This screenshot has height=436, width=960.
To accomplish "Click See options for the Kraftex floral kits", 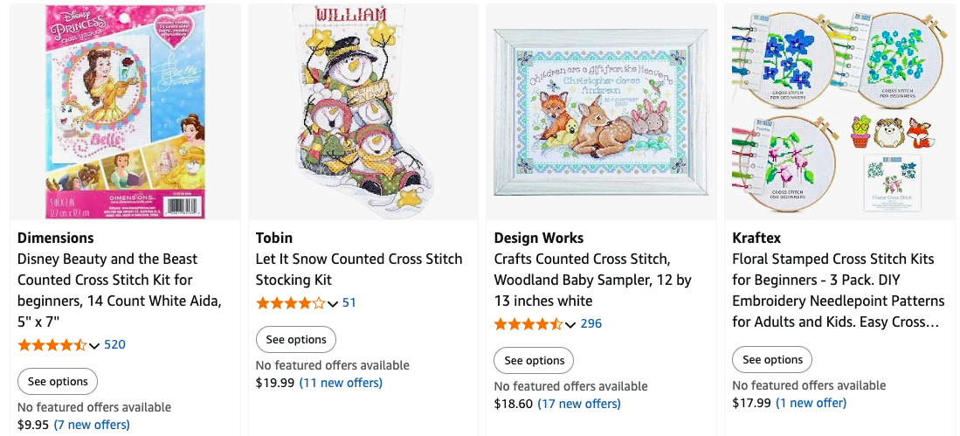I will tap(772, 359).
